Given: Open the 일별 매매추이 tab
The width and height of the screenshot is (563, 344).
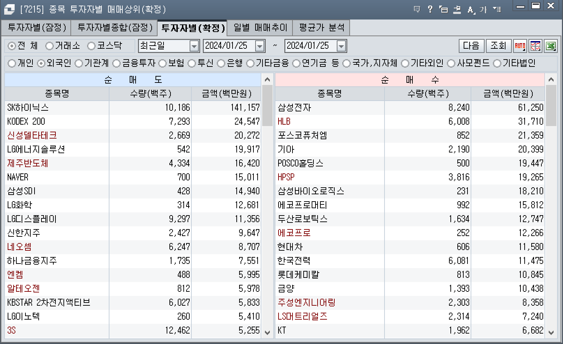Looking at the screenshot, I should 260,28.
